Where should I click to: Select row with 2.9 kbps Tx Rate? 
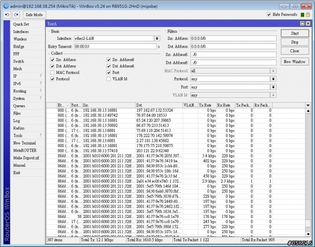point(176,181)
